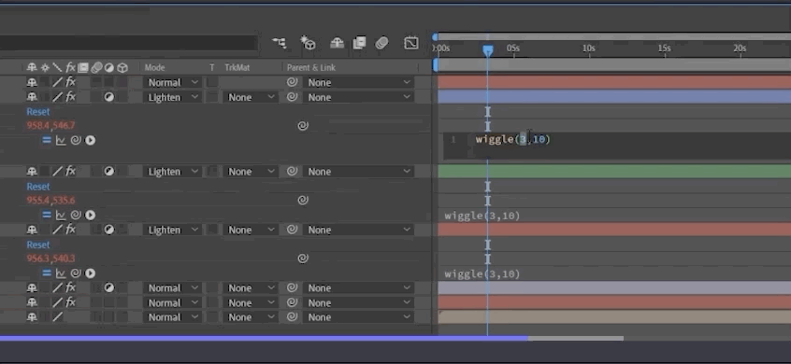The height and width of the screenshot is (364, 791).
Task: Open the Composition Mini-Flowchart icon
Action: [279, 43]
